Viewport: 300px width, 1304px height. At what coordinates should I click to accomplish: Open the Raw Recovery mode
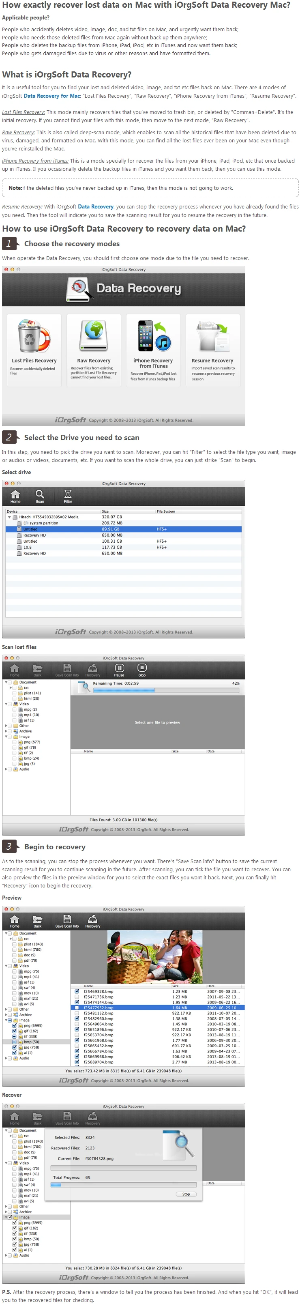tap(94, 350)
